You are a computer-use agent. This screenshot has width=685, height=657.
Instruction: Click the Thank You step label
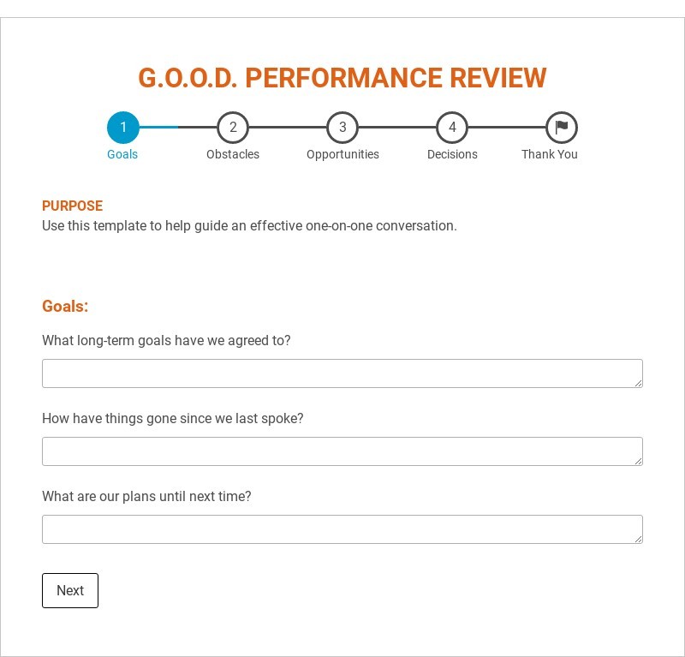551,154
